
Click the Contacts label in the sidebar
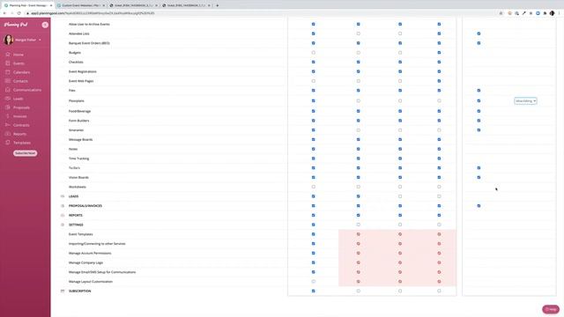(20, 81)
